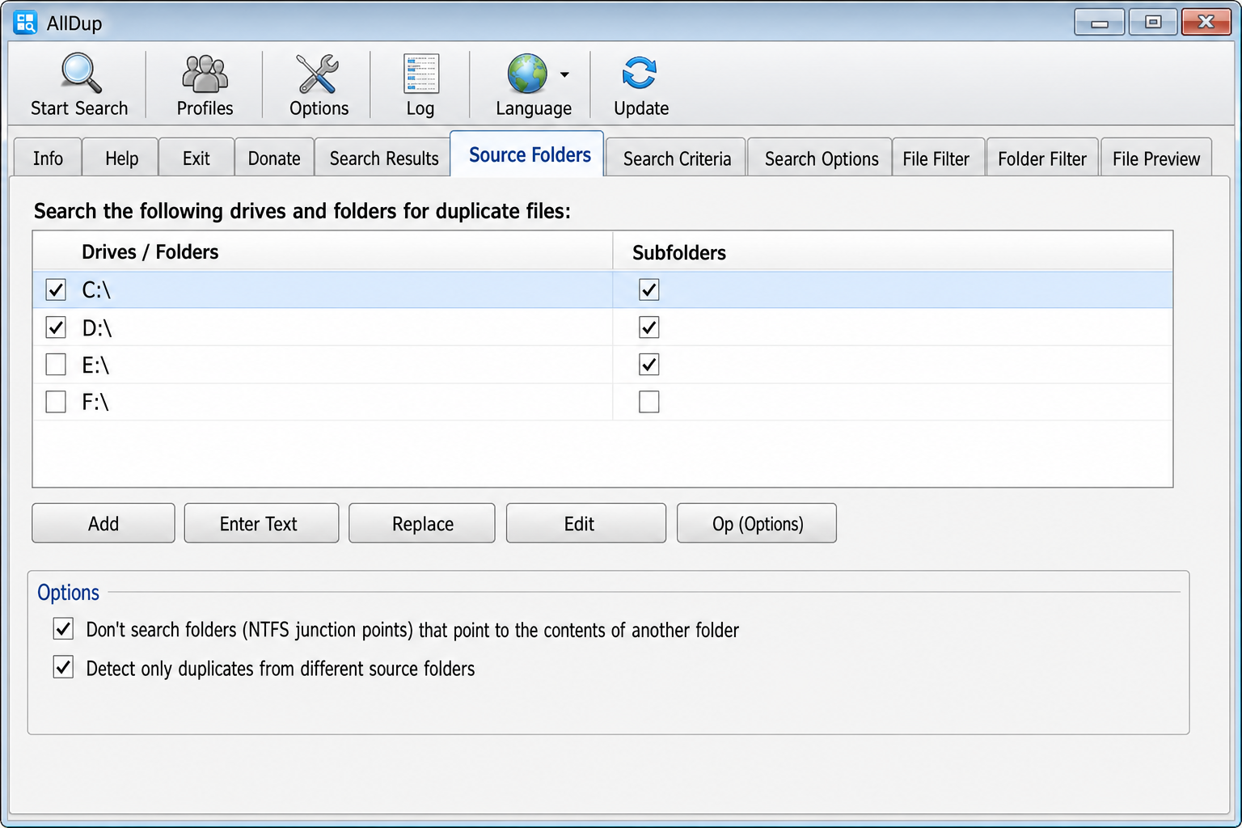Image resolution: width=1242 pixels, height=828 pixels.
Task: Click the Language globe icon
Action: point(527,74)
